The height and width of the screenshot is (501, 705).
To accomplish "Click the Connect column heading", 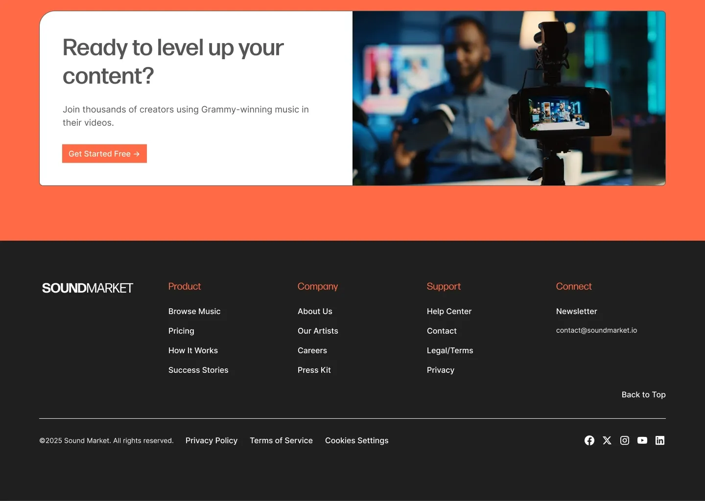I will tap(574, 286).
